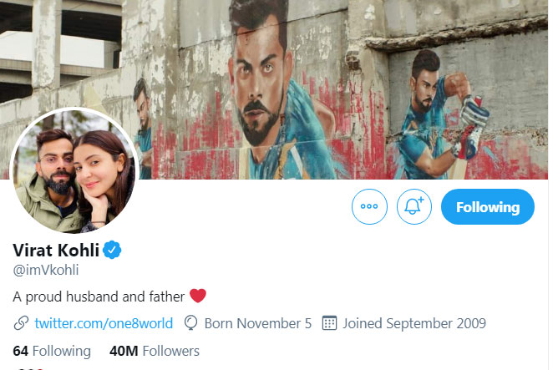Viewport: 553px width, 370px height.
Task: Click the @imVkohli handle
Action: [45, 270]
